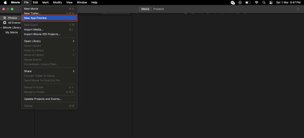Click the Apple logo menu
This screenshot has width=304, height=138.
(x=5, y=2)
